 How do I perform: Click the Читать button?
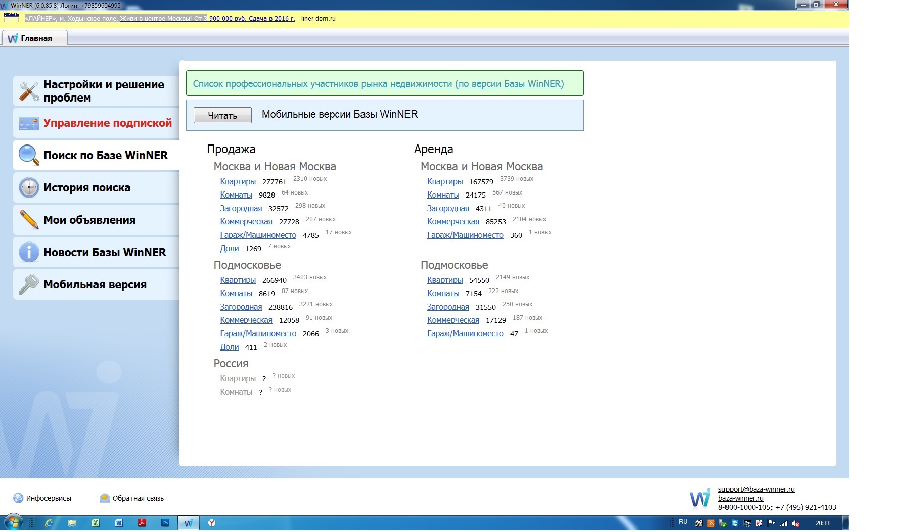pyautogui.click(x=222, y=115)
